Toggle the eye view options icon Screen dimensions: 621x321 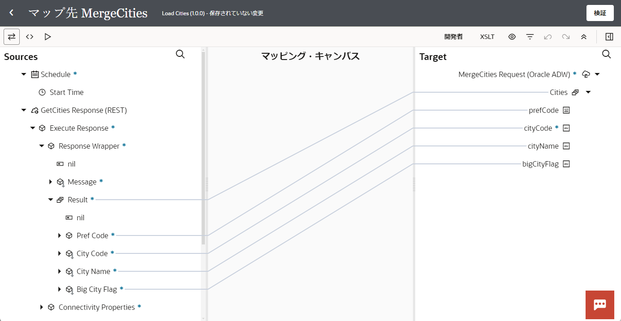point(512,37)
